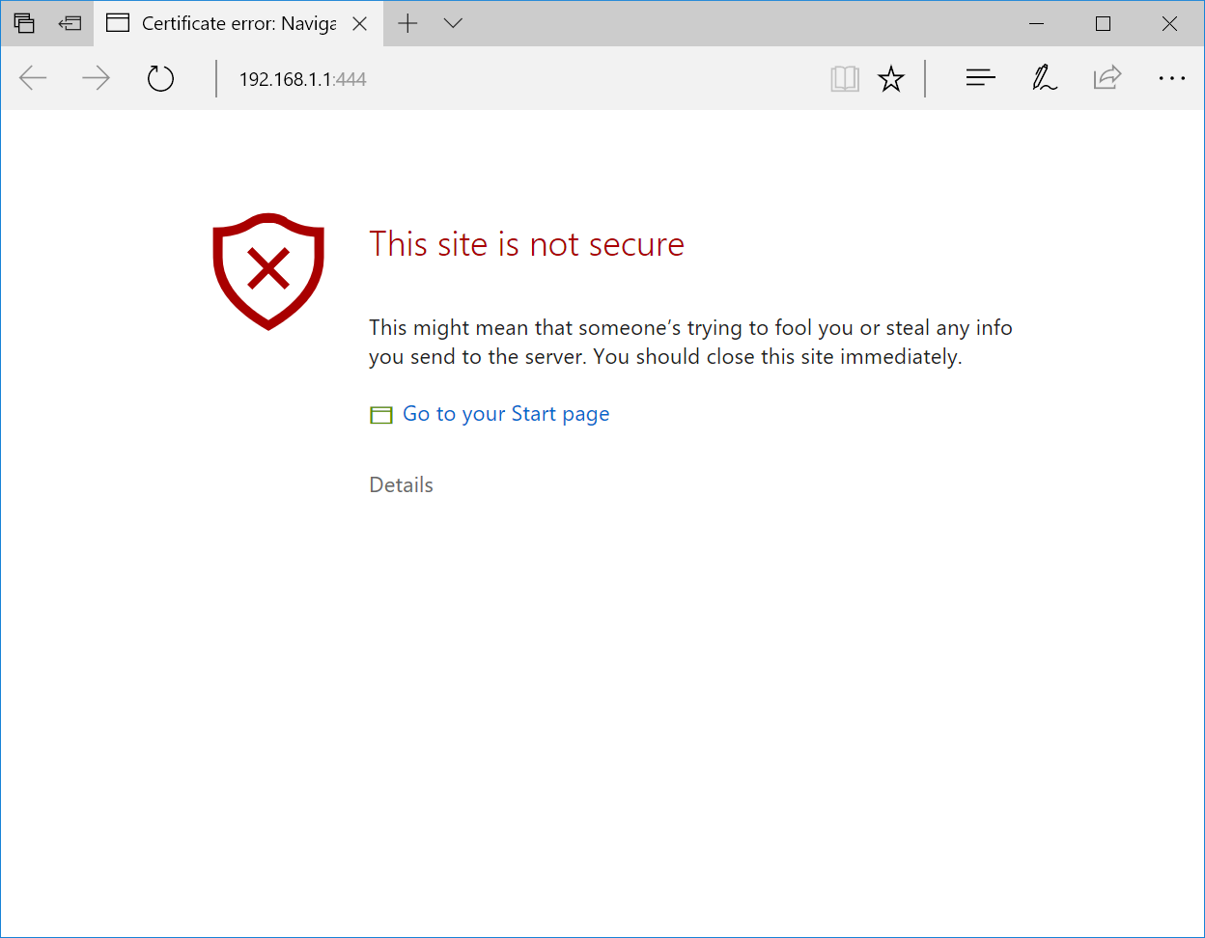Image resolution: width=1205 pixels, height=938 pixels.
Task: Open Reading view book icon
Action: [x=845, y=78]
